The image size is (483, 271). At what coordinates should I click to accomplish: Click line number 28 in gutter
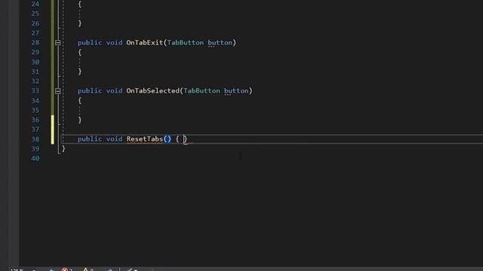coord(35,42)
